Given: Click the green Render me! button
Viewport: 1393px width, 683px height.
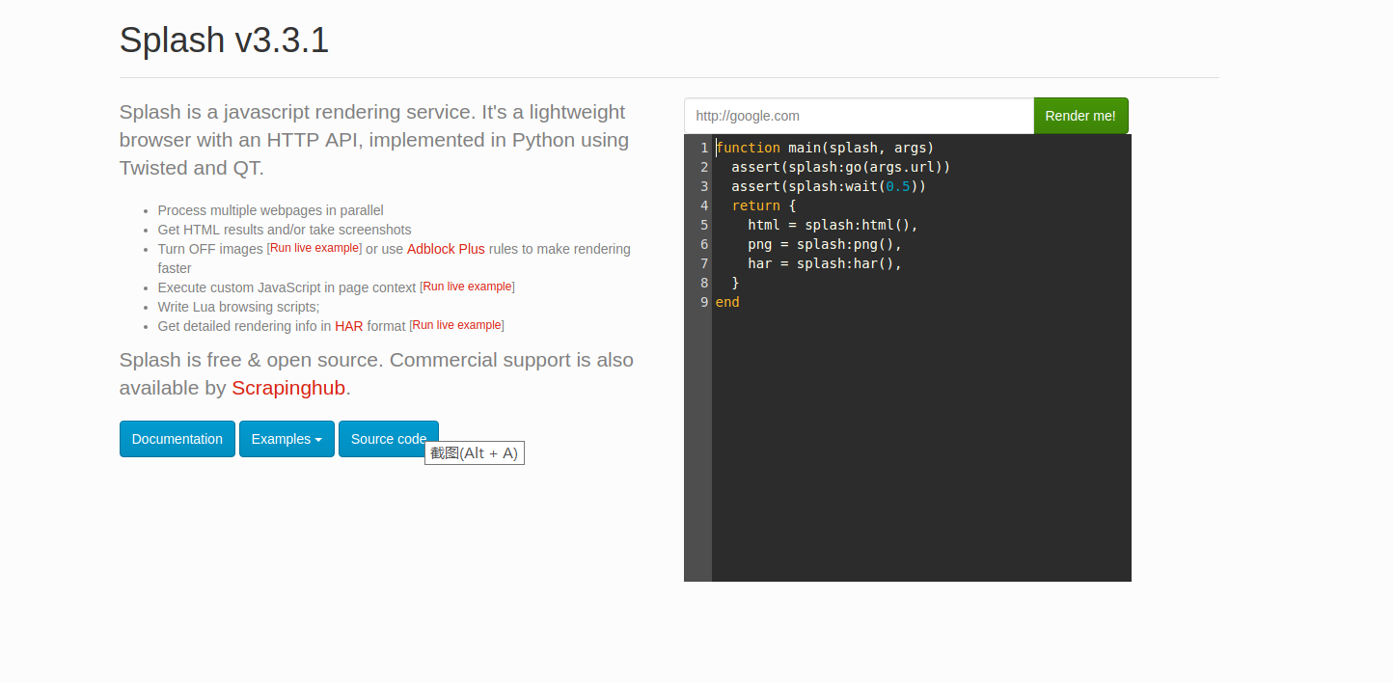Looking at the screenshot, I should pos(1080,116).
